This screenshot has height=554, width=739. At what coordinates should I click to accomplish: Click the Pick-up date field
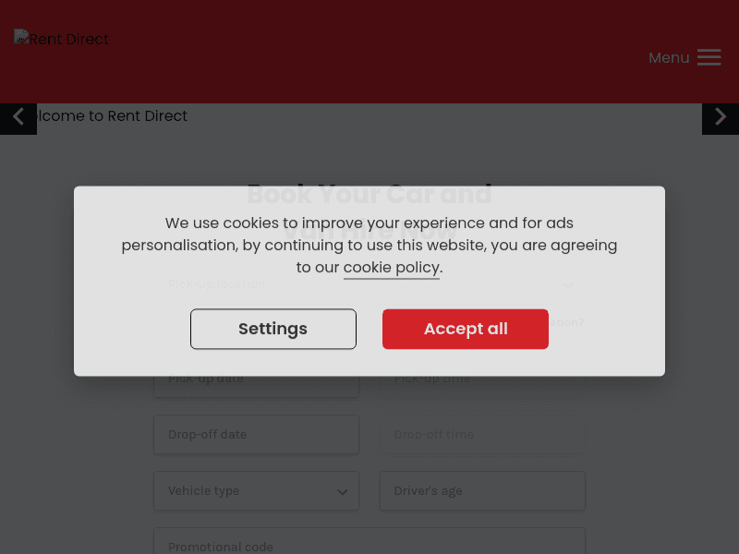pos(256,379)
